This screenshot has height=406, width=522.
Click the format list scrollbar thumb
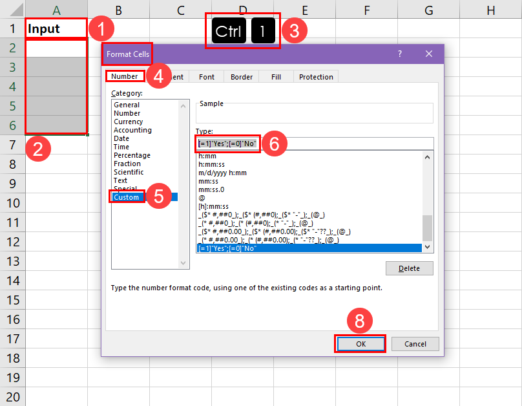pos(428,228)
